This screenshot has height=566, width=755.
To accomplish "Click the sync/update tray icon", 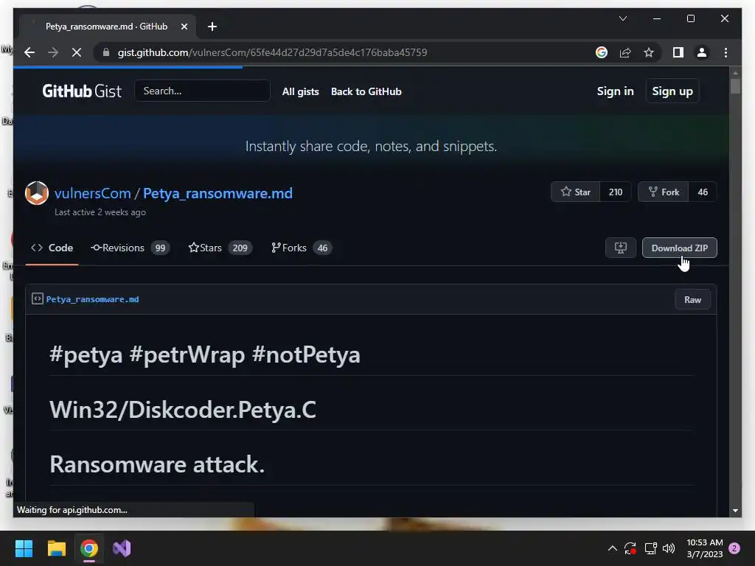I will click(630, 548).
